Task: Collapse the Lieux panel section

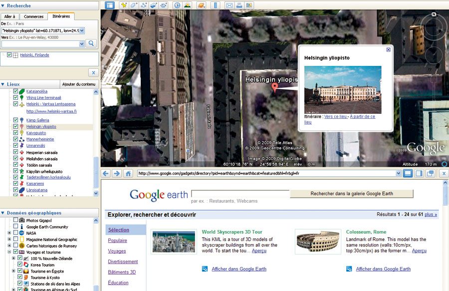Action: 3,84
